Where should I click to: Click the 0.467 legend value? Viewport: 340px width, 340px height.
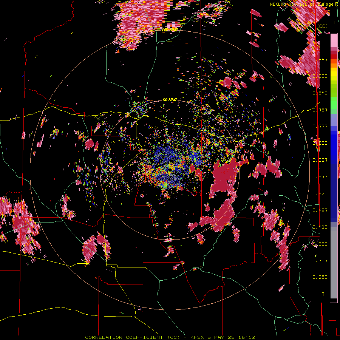[320, 210]
